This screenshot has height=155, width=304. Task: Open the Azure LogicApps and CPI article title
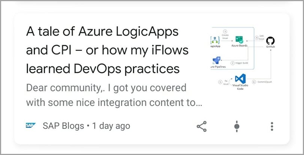pyautogui.click(x=107, y=50)
